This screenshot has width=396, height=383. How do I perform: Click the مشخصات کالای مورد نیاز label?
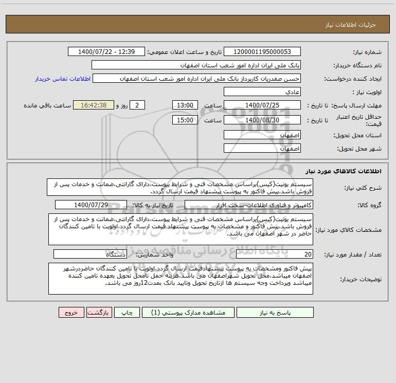349,230
